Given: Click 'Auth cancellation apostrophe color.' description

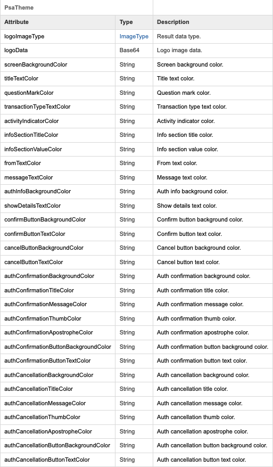Looking at the screenshot, I should point(202,431).
